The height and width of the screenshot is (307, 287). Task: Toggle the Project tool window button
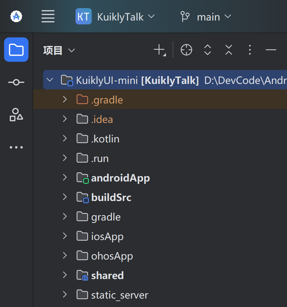[16, 49]
